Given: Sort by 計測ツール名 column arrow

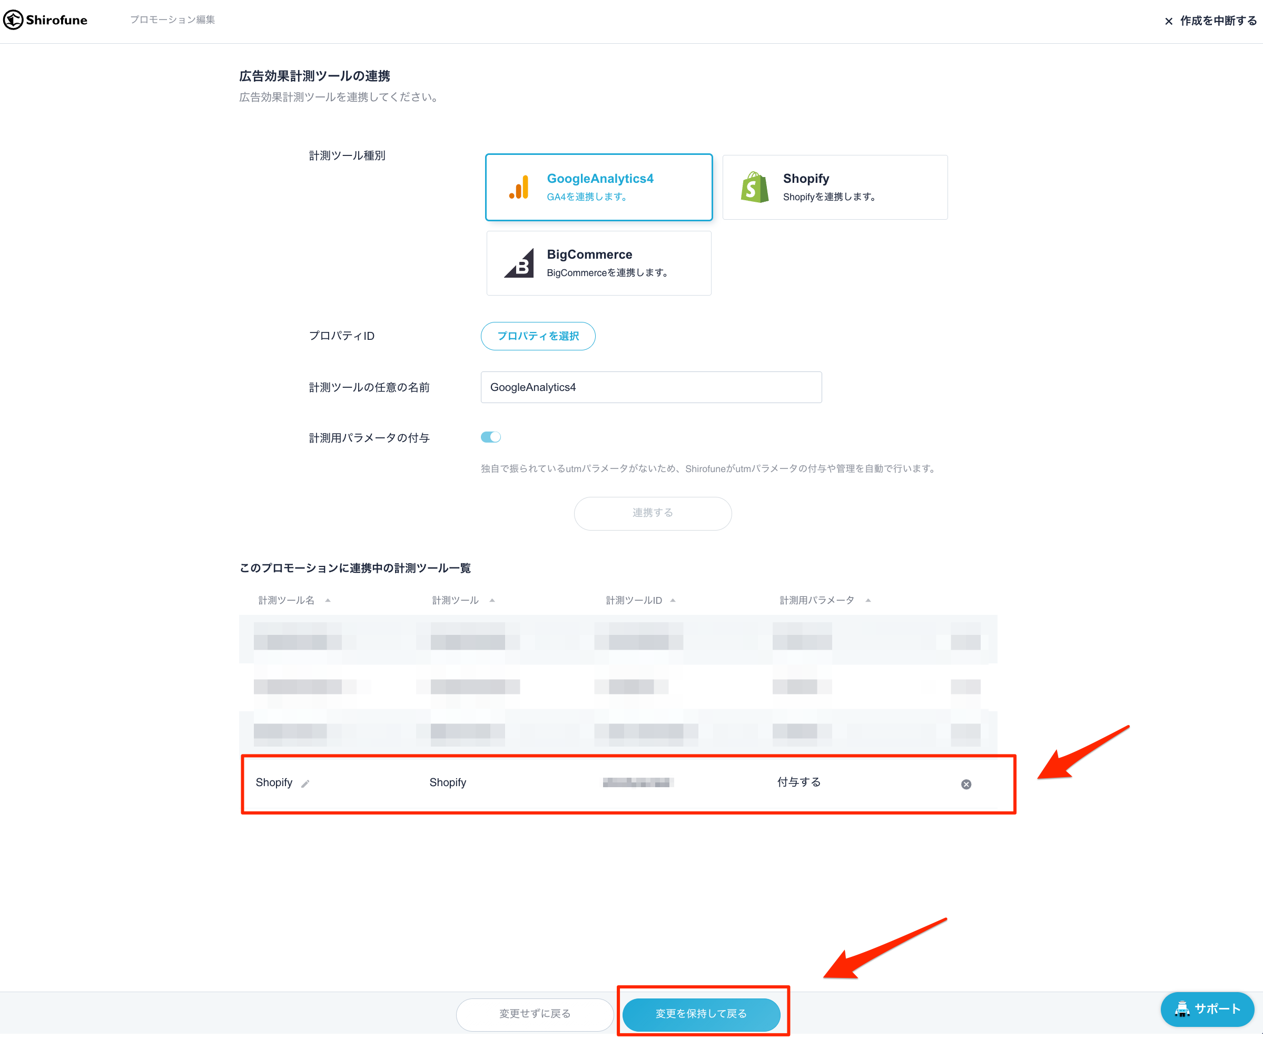Looking at the screenshot, I should pos(328,600).
